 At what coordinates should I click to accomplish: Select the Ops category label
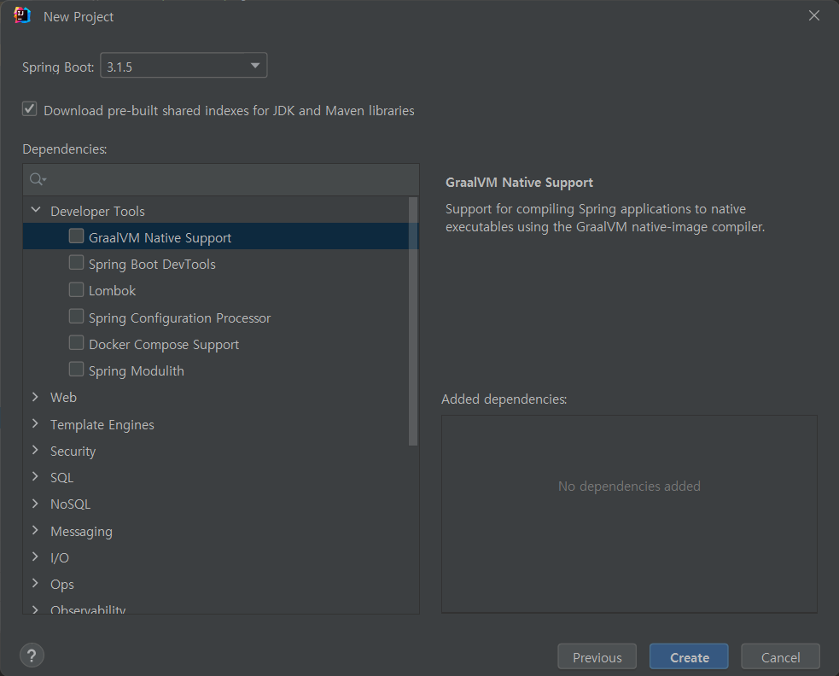(62, 585)
